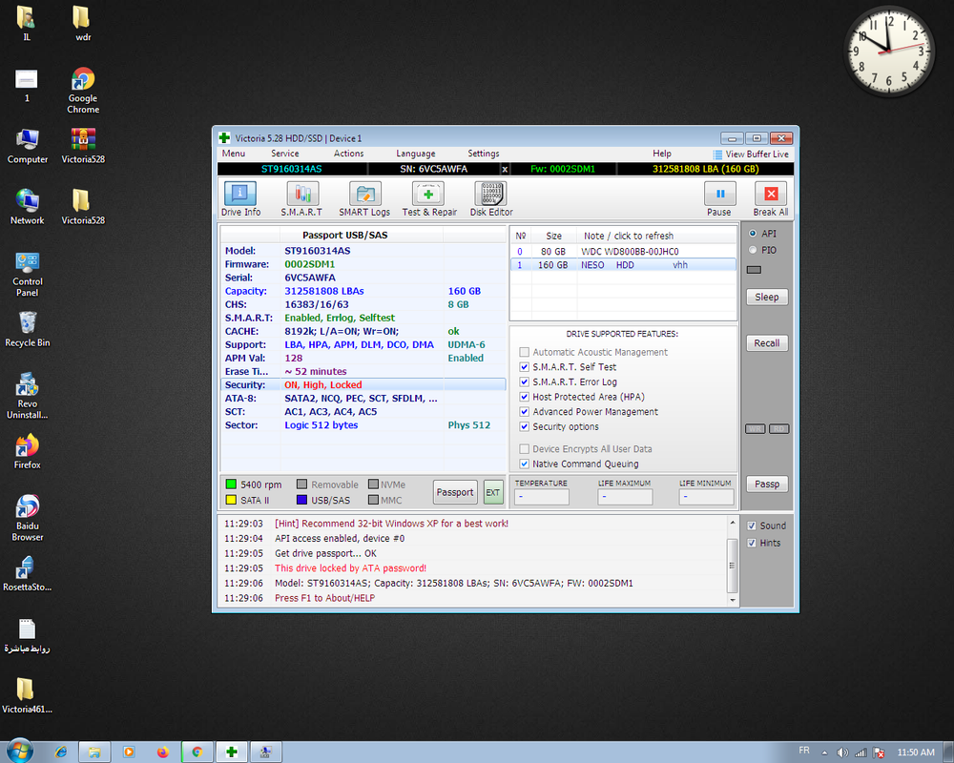
Task: Toggle Advanced Power Management checkbox
Action: click(x=524, y=411)
